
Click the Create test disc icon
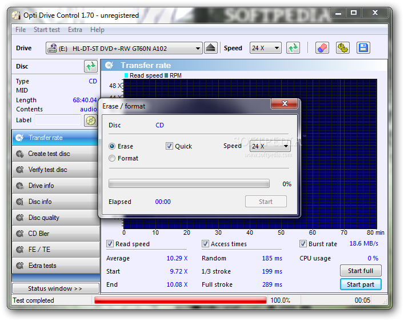click(x=20, y=154)
